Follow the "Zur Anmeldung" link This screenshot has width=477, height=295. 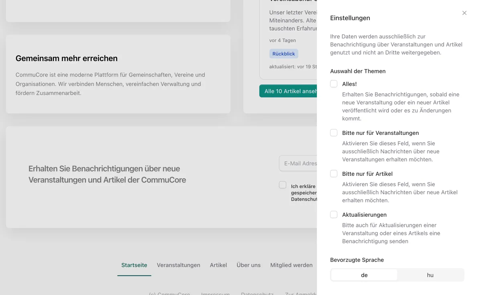click(300, 294)
